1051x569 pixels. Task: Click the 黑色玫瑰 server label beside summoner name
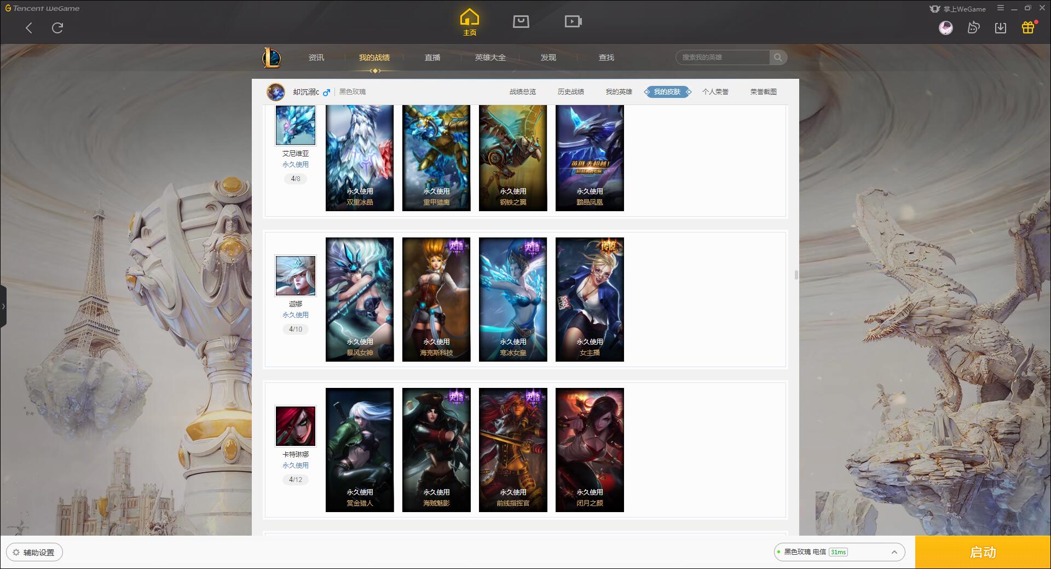click(353, 92)
